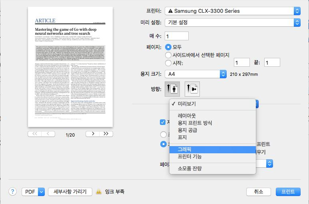Click the 프린트 button
This screenshot has height=204, width=309.
click(288, 192)
